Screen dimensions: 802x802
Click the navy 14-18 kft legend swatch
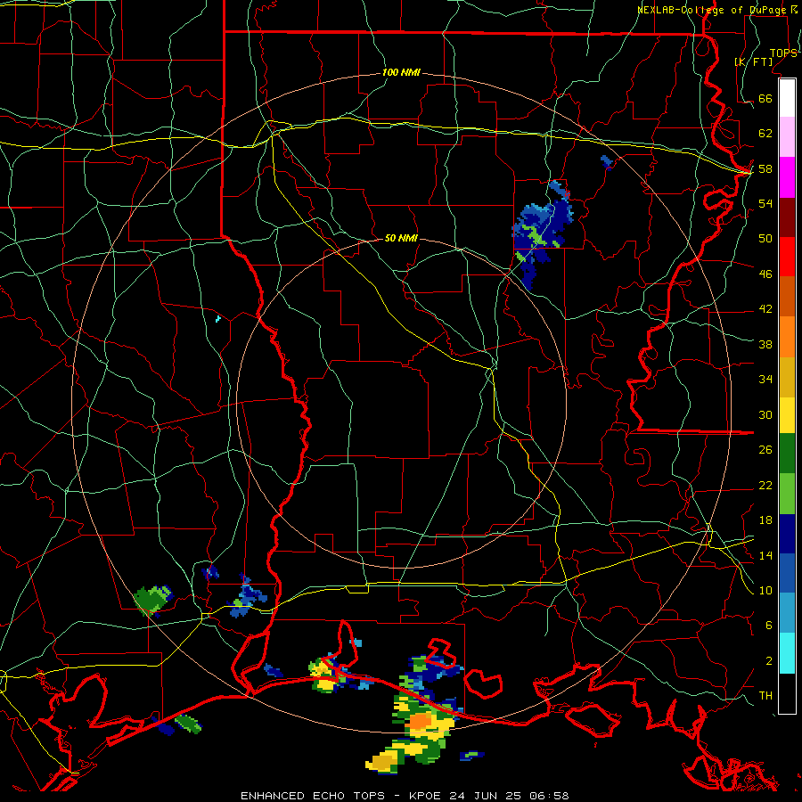point(787,534)
